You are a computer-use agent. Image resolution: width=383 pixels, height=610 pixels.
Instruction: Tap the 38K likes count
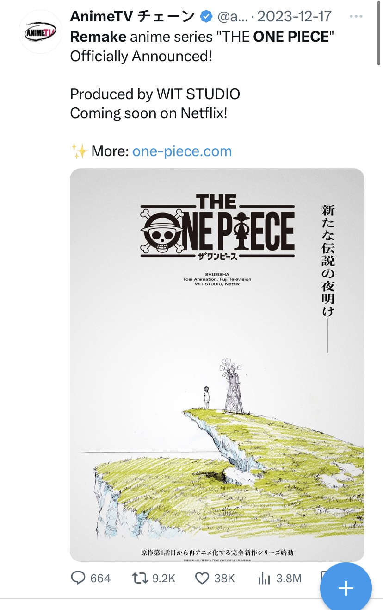click(x=224, y=578)
